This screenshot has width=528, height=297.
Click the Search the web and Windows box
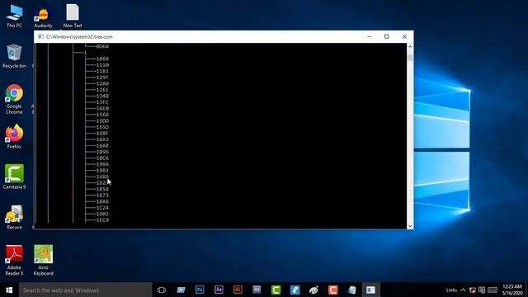pos(85,290)
